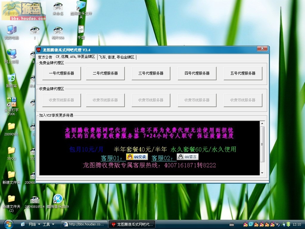
Task: Select the GIF file named 1
Action: [x=35, y=33]
